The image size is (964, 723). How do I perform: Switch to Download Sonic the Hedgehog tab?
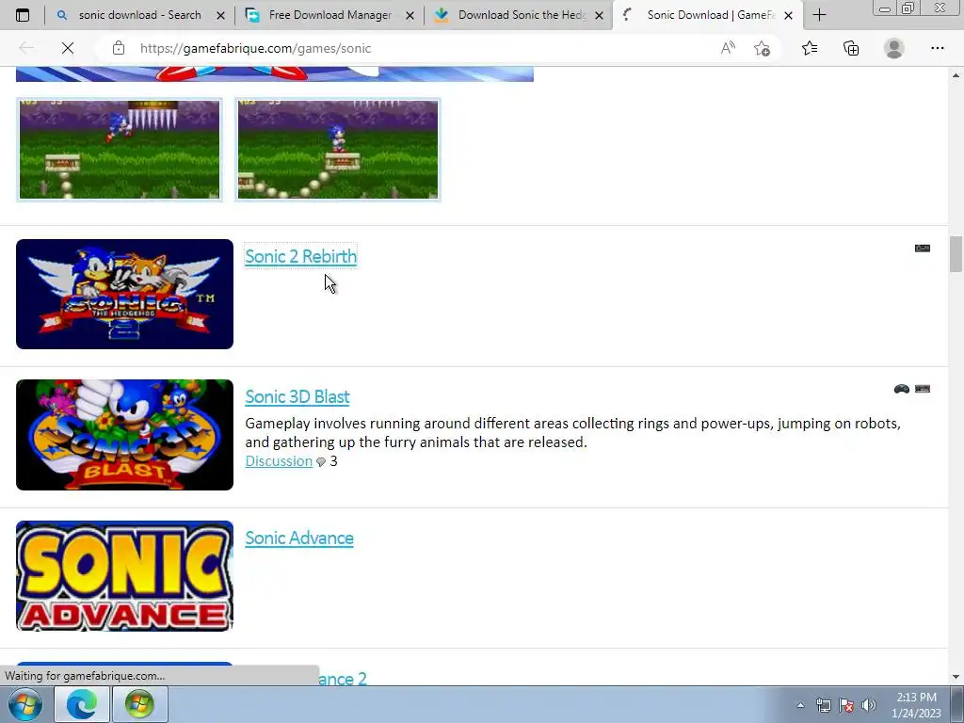tap(520, 15)
